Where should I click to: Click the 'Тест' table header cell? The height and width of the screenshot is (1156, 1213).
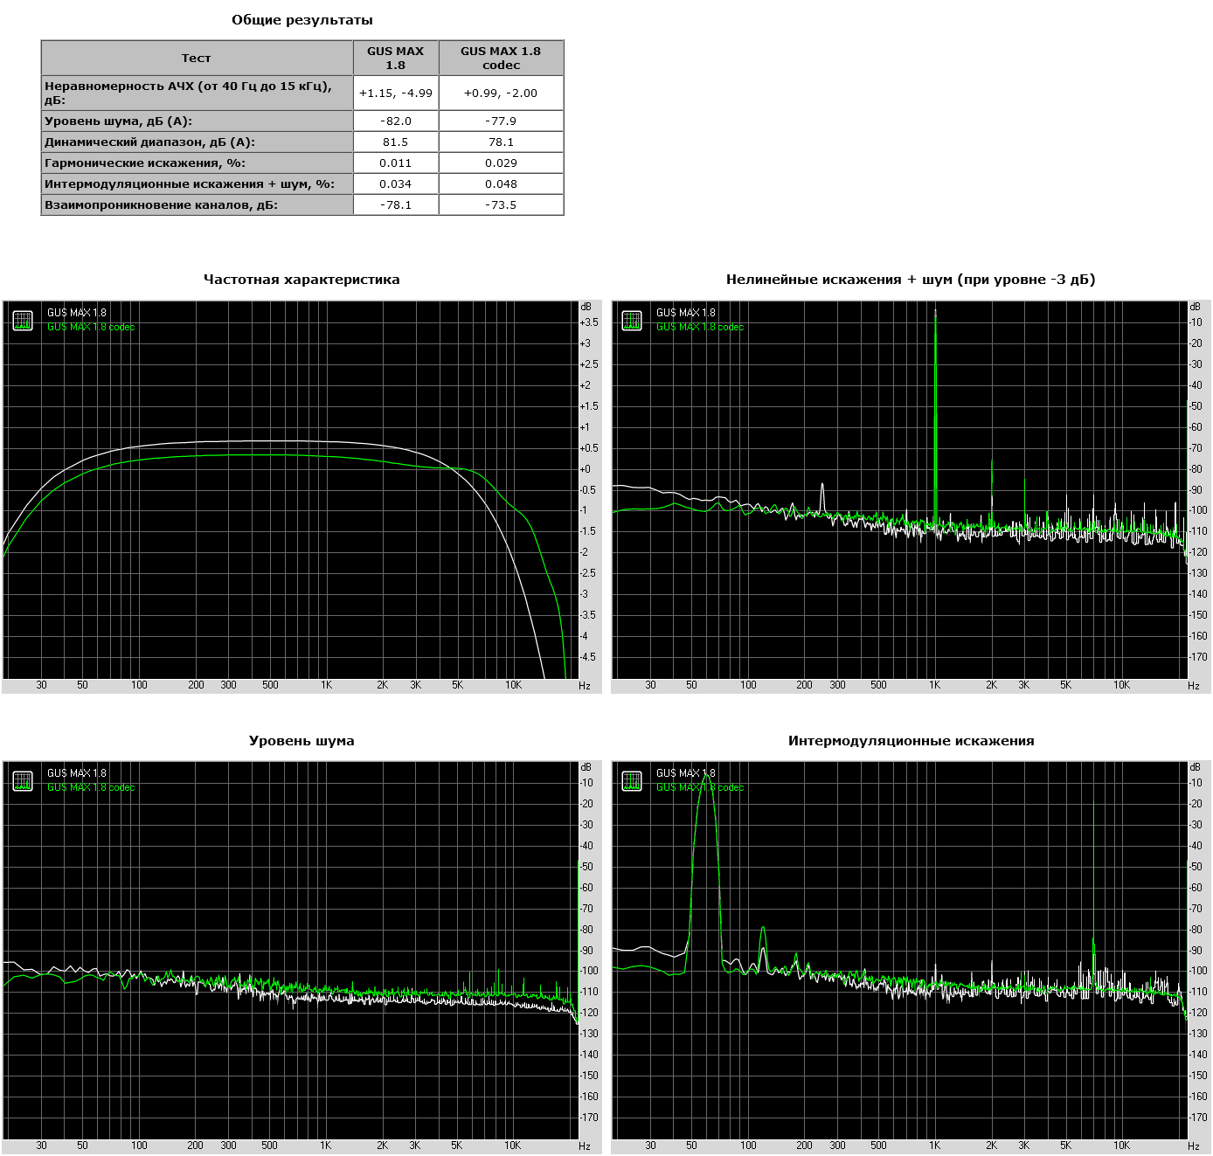(197, 58)
